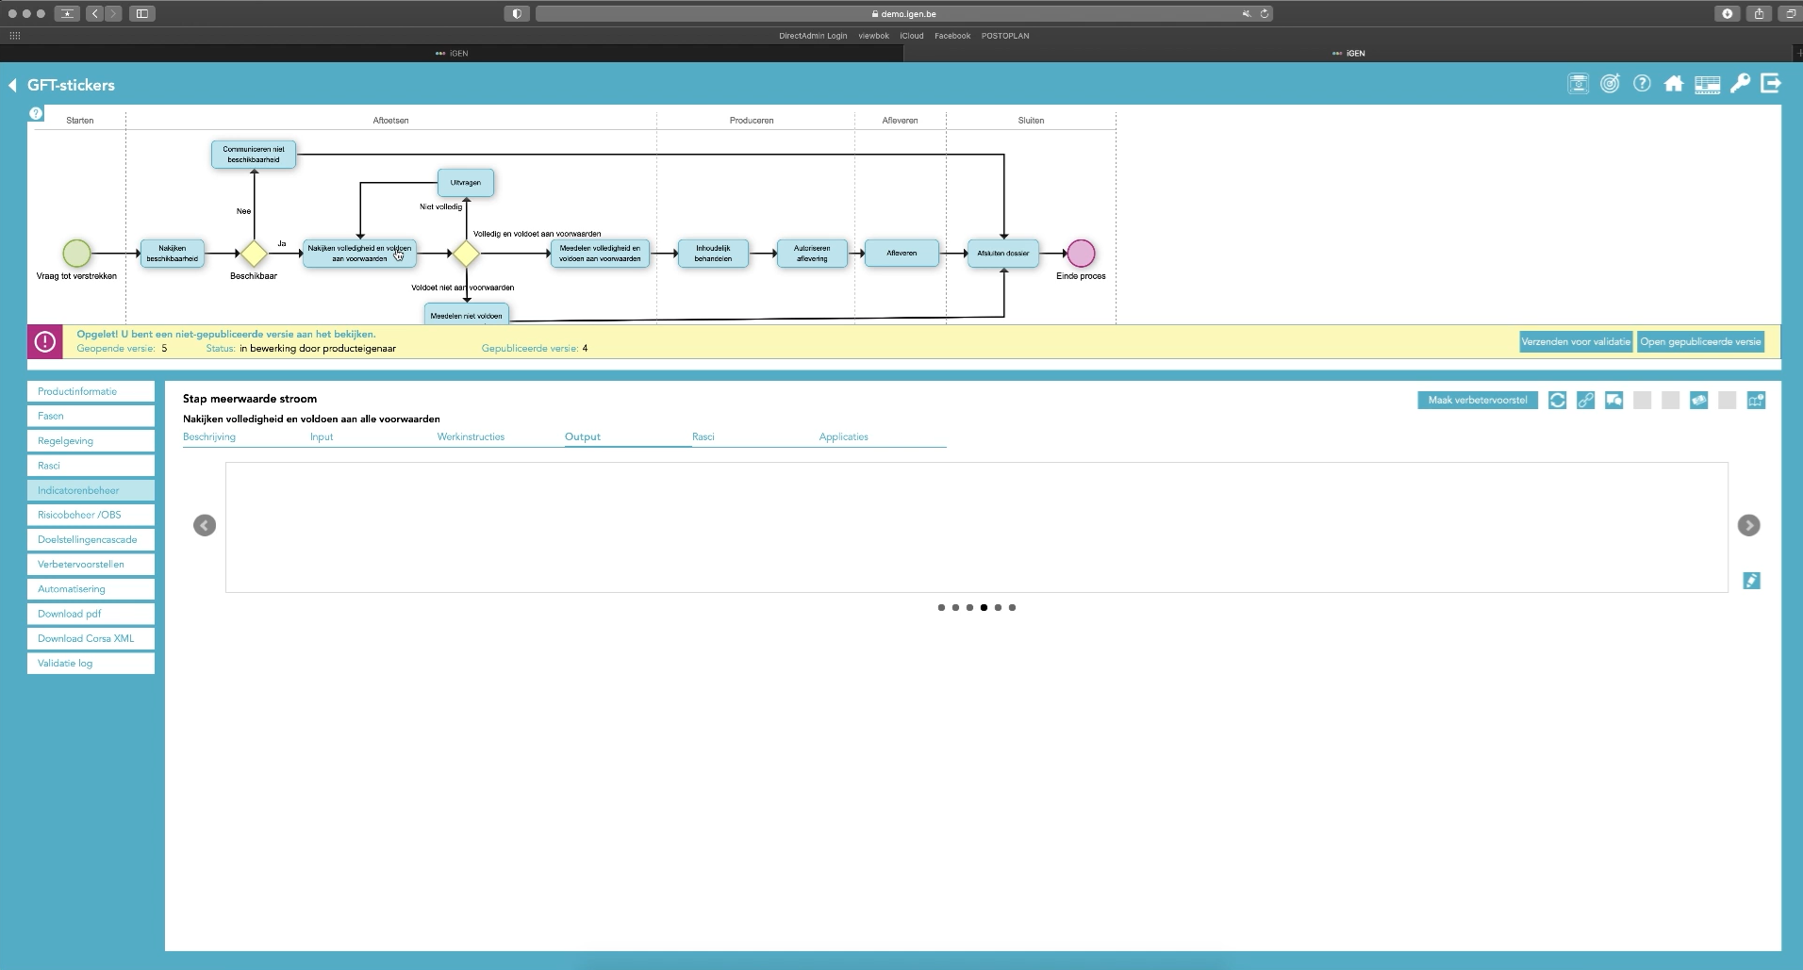Click Verzenden voor validatie button

click(1576, 342)
